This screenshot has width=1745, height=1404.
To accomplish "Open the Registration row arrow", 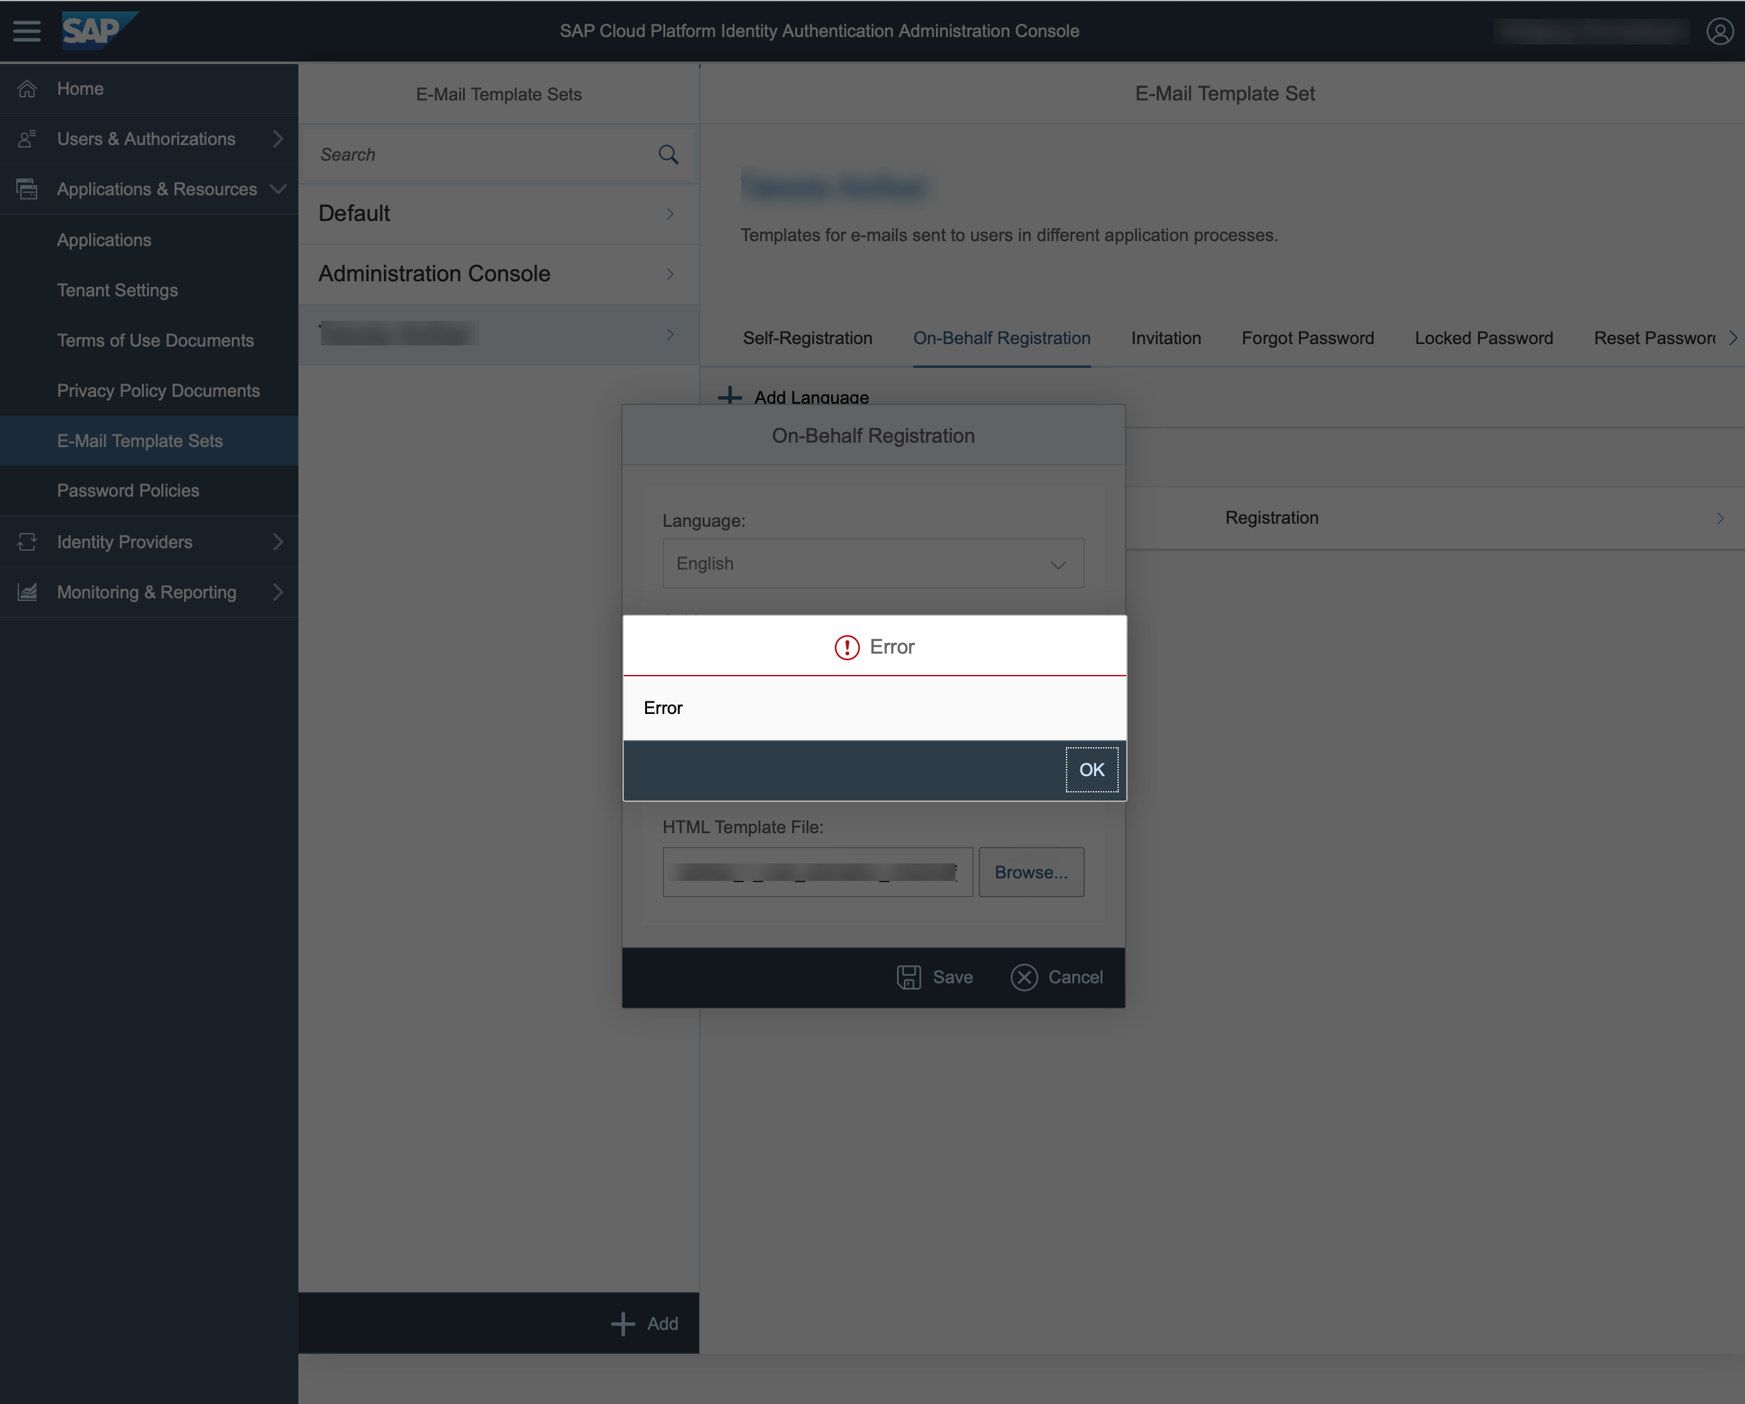I will pyautogui.click(x=1720, y=519).
